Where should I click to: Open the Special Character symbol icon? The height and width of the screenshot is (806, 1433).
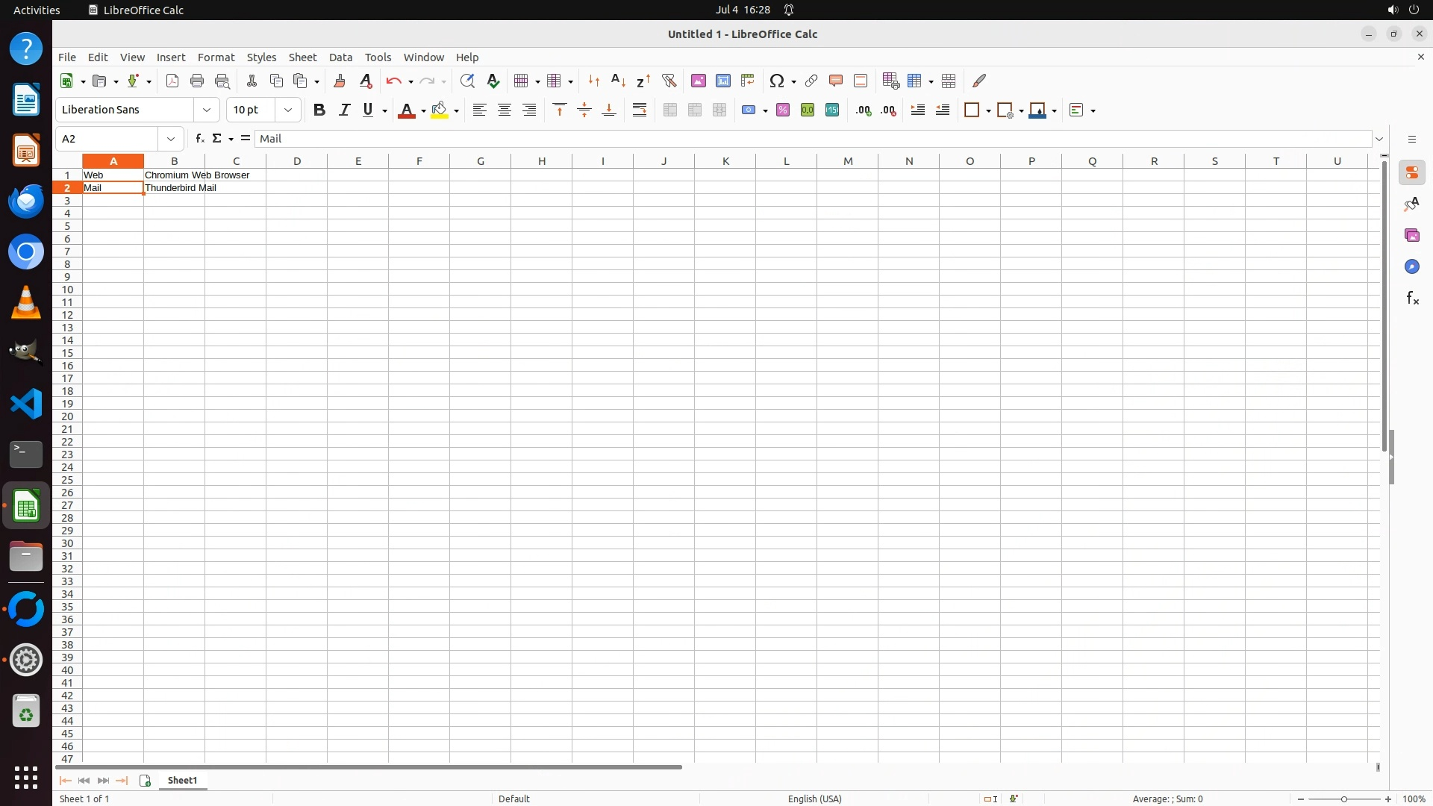click(777, 81)
